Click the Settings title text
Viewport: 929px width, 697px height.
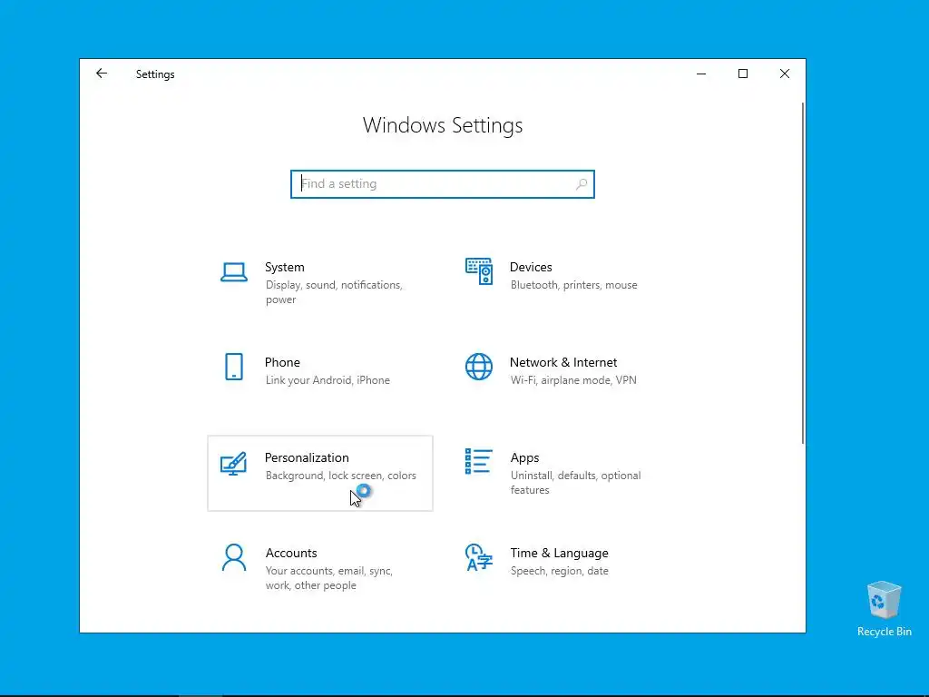[155, 74]
